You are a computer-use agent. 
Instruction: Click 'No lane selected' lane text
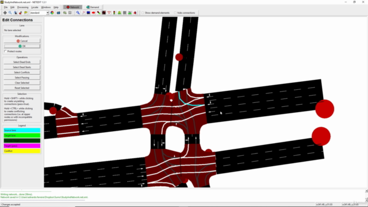tap(13, 30)
